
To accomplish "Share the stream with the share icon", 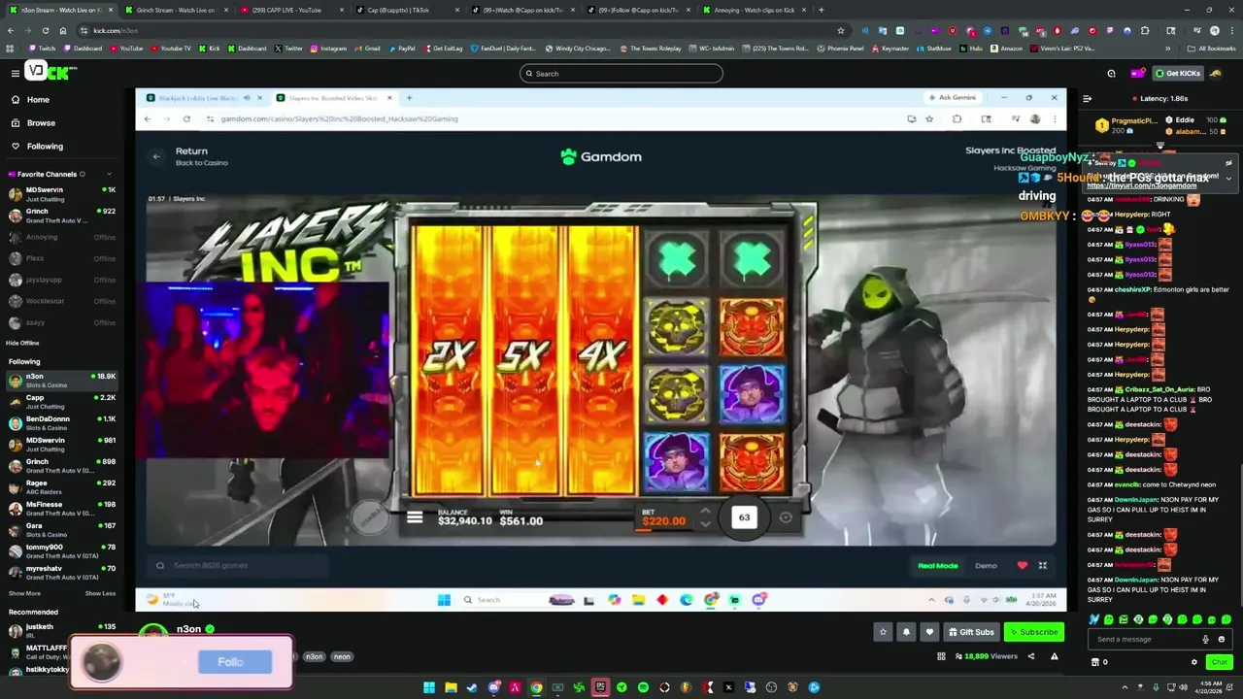I will [x=1031, y=657].
